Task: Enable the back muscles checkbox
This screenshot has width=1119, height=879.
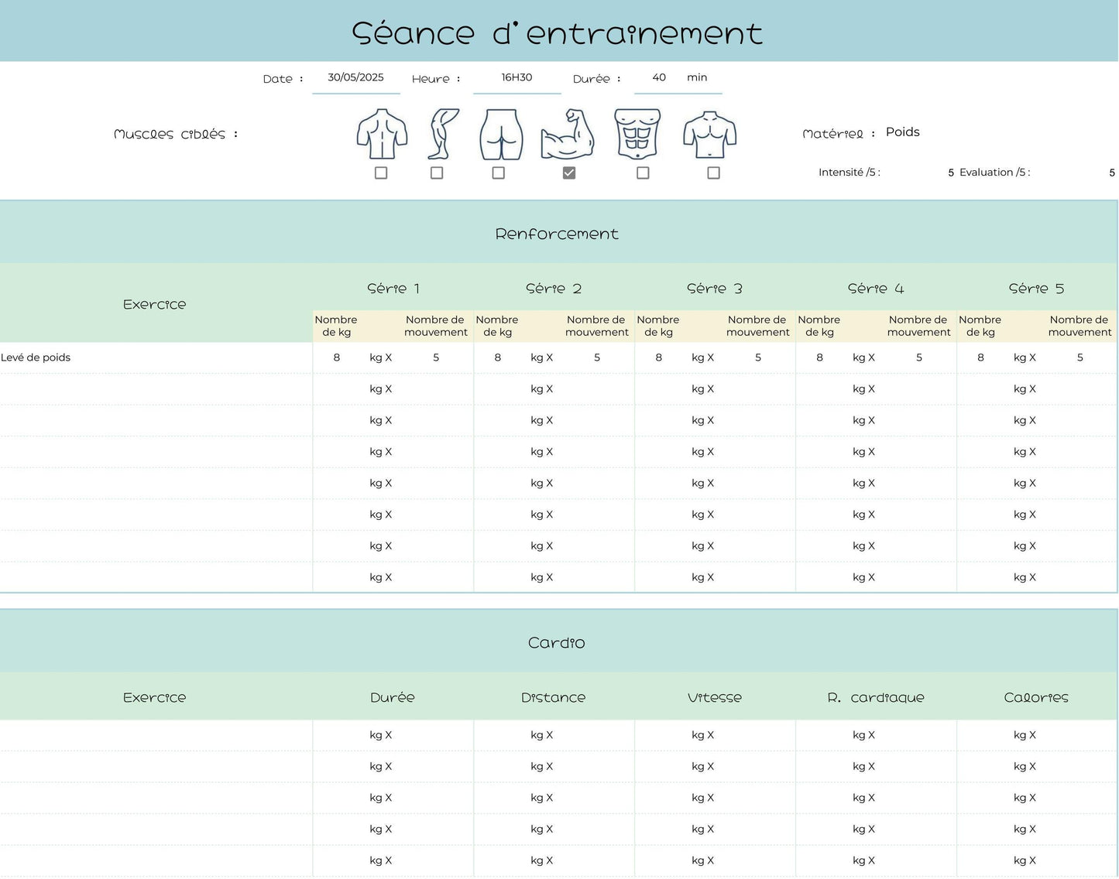Action: pyautogui.click(x=381, y=173)
